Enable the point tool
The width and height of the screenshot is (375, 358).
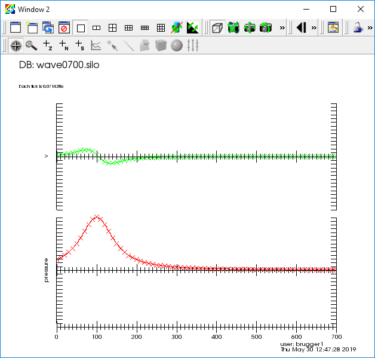pyautogui.click(x=112, y=45)
